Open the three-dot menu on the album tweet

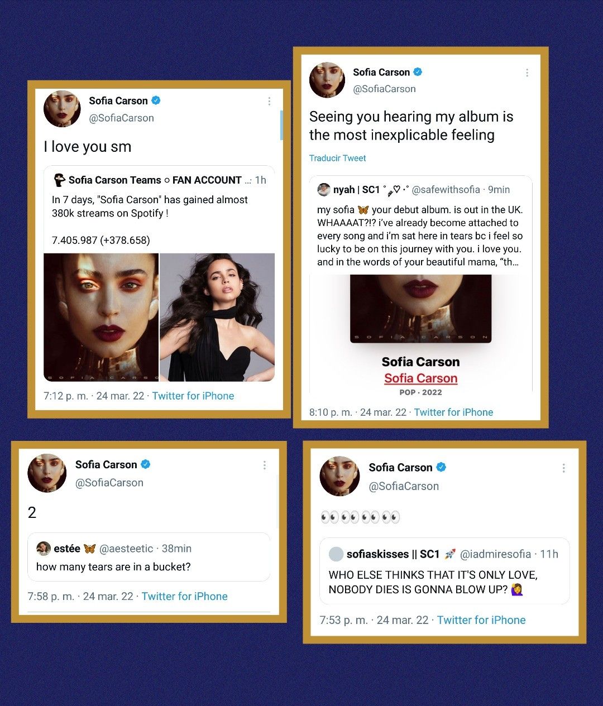pyautogui.click(x=527, y=73)
